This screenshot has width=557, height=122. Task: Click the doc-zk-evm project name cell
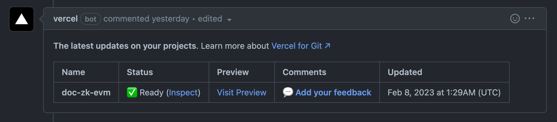point(86,93)
